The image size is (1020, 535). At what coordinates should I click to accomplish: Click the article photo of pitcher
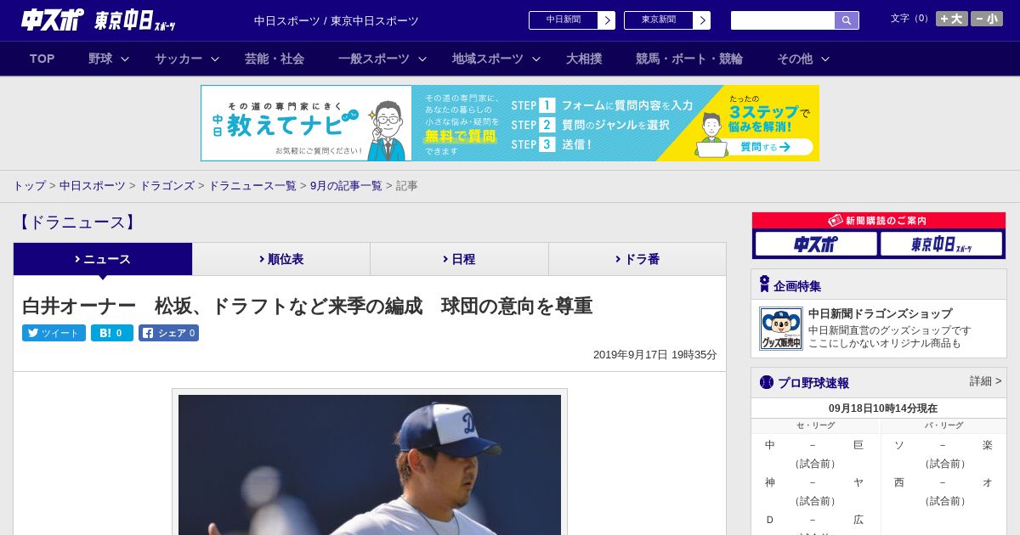click(370, 465)
